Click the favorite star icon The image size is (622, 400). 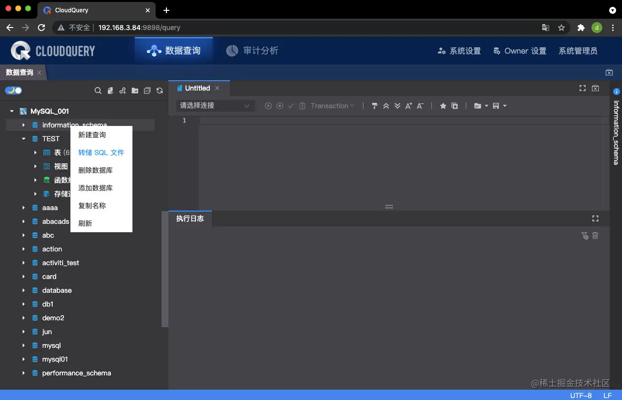pos(443,106)
